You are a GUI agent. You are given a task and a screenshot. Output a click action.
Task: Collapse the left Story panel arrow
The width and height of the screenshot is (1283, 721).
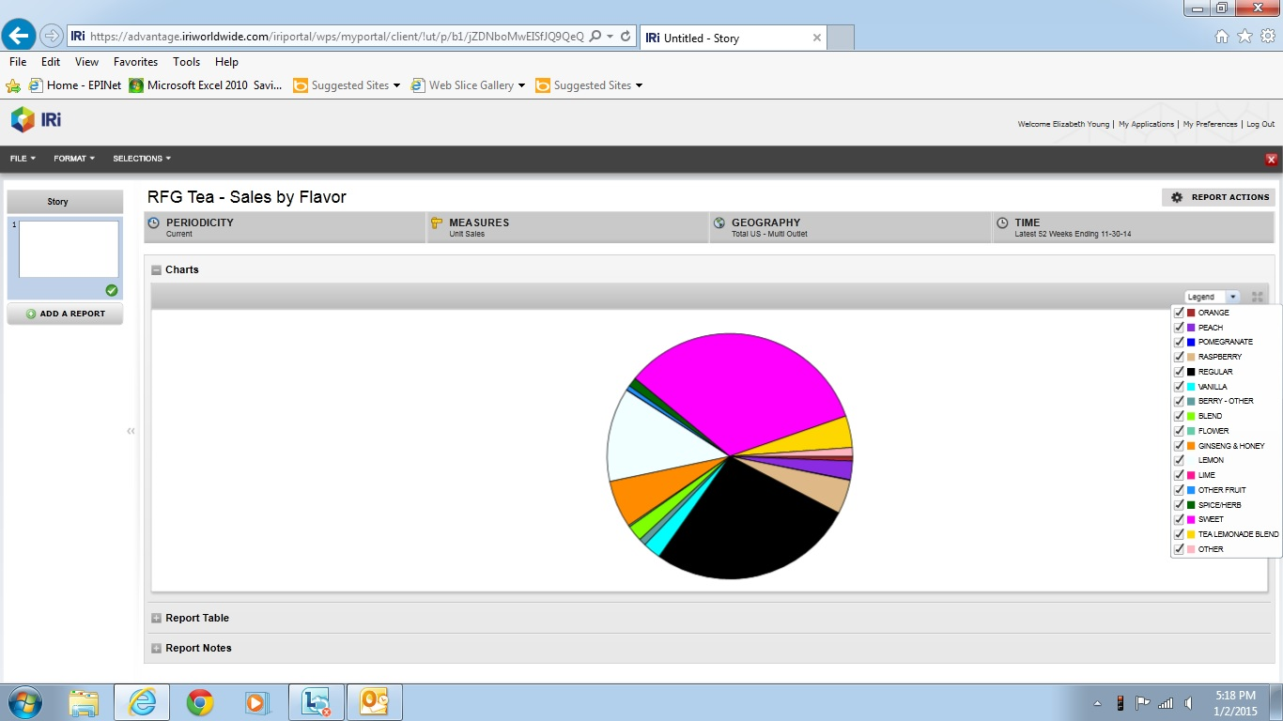[131, 431]
